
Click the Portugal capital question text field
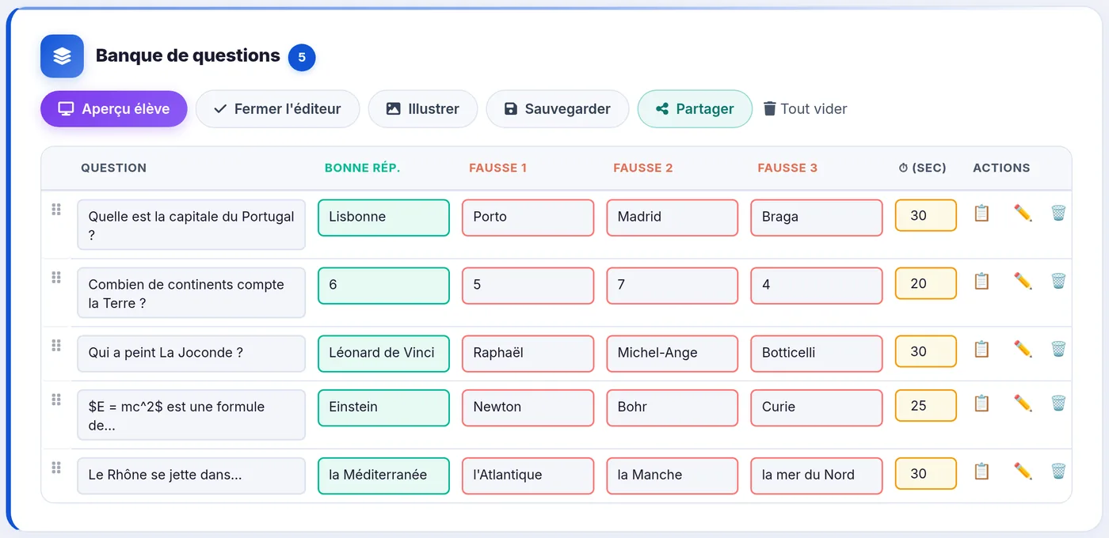click(x=191, y=225)
